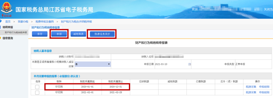Image resolution: width=273 pixels, height=98 pixels.
Task: Open the calendar icon beside 申报日期
Action: [189, 64]
